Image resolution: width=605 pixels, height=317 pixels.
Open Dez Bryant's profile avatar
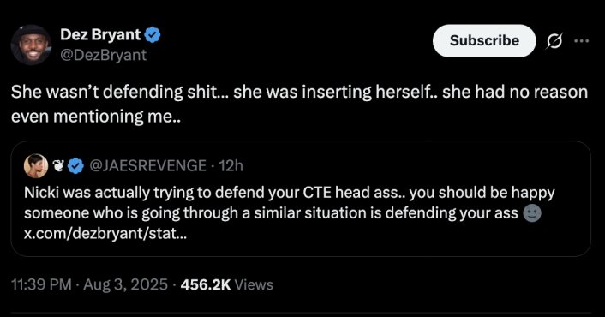pyautogui.click(x=31, y=45)
